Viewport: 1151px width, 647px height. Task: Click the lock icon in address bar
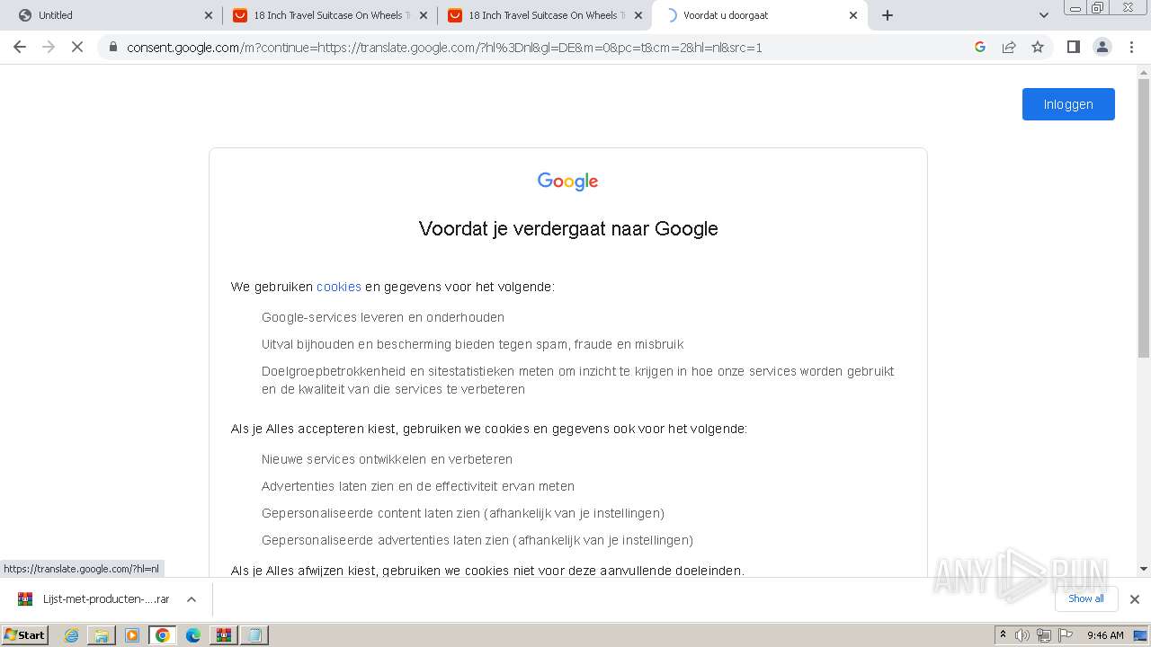point(113,48)
